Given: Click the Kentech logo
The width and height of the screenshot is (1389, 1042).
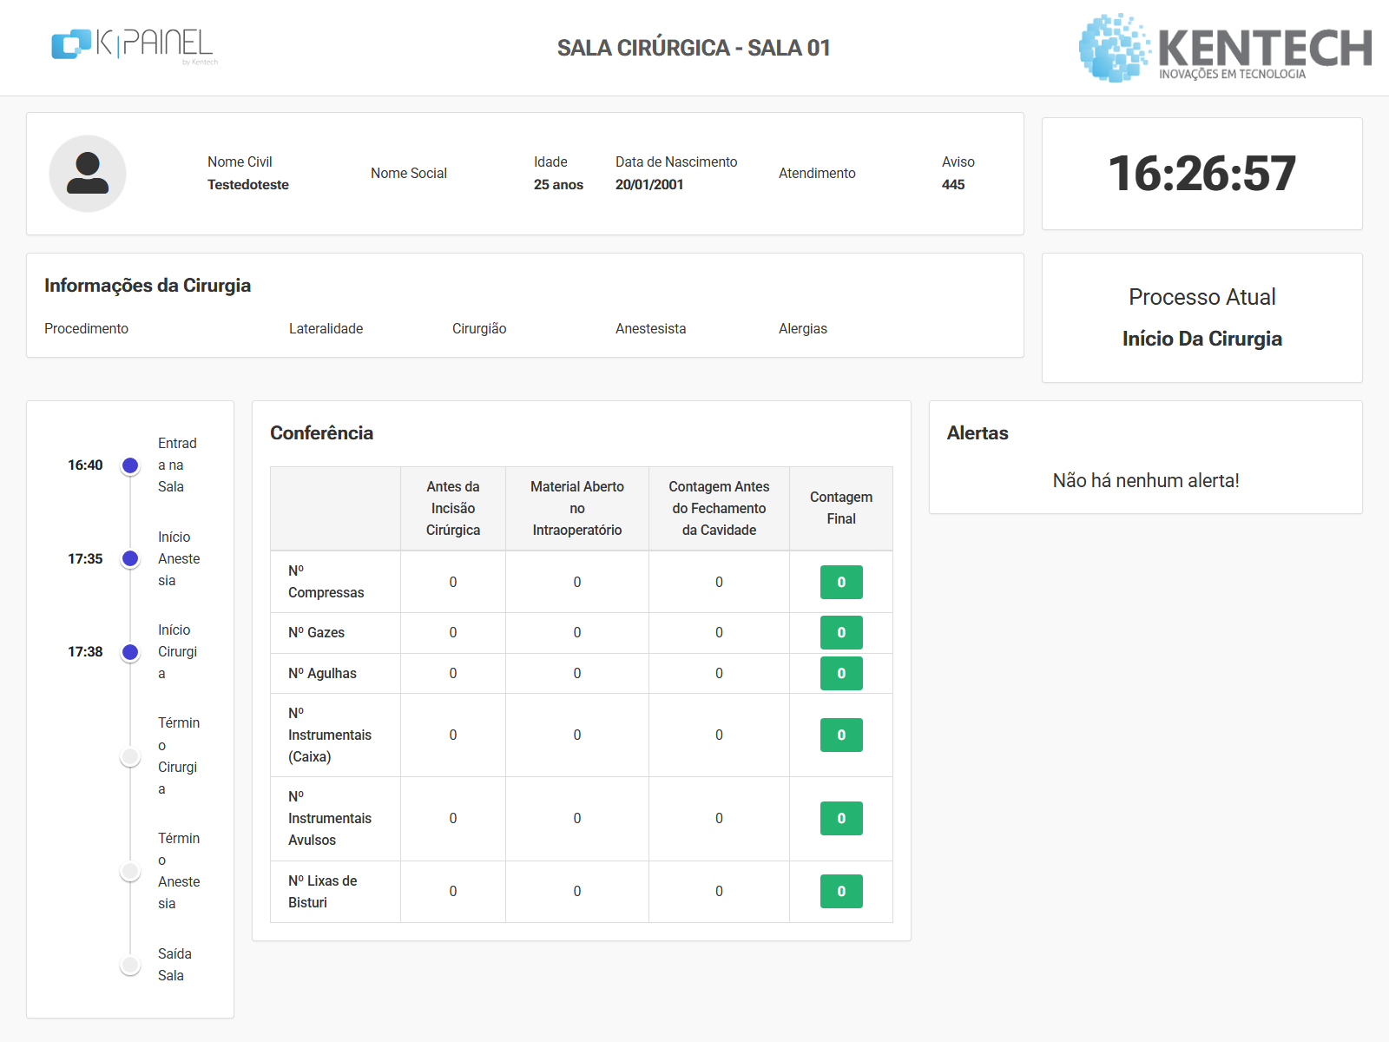Looking at the screenshot, I should coord(1225,48).
